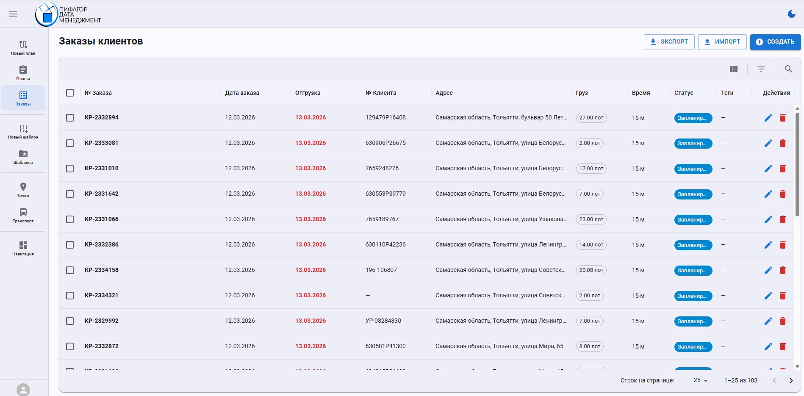Click the address ending in улица Мира, 65
The height and width of the screenshot is (396, 804).
(499, 346)
